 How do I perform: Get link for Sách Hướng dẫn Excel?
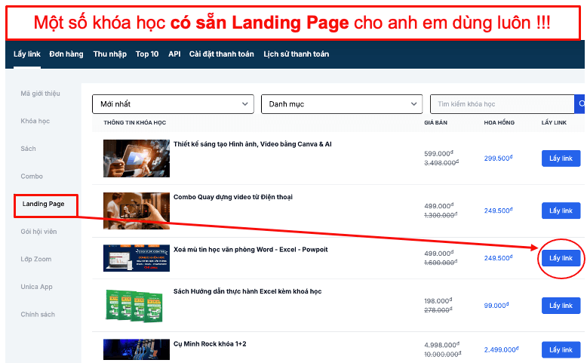pyautogui.click(x=561, y=306)
